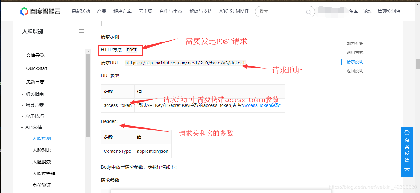Click the 请求参数 heading
Viewport: 420px width, 193px height.
click(110, 180)
